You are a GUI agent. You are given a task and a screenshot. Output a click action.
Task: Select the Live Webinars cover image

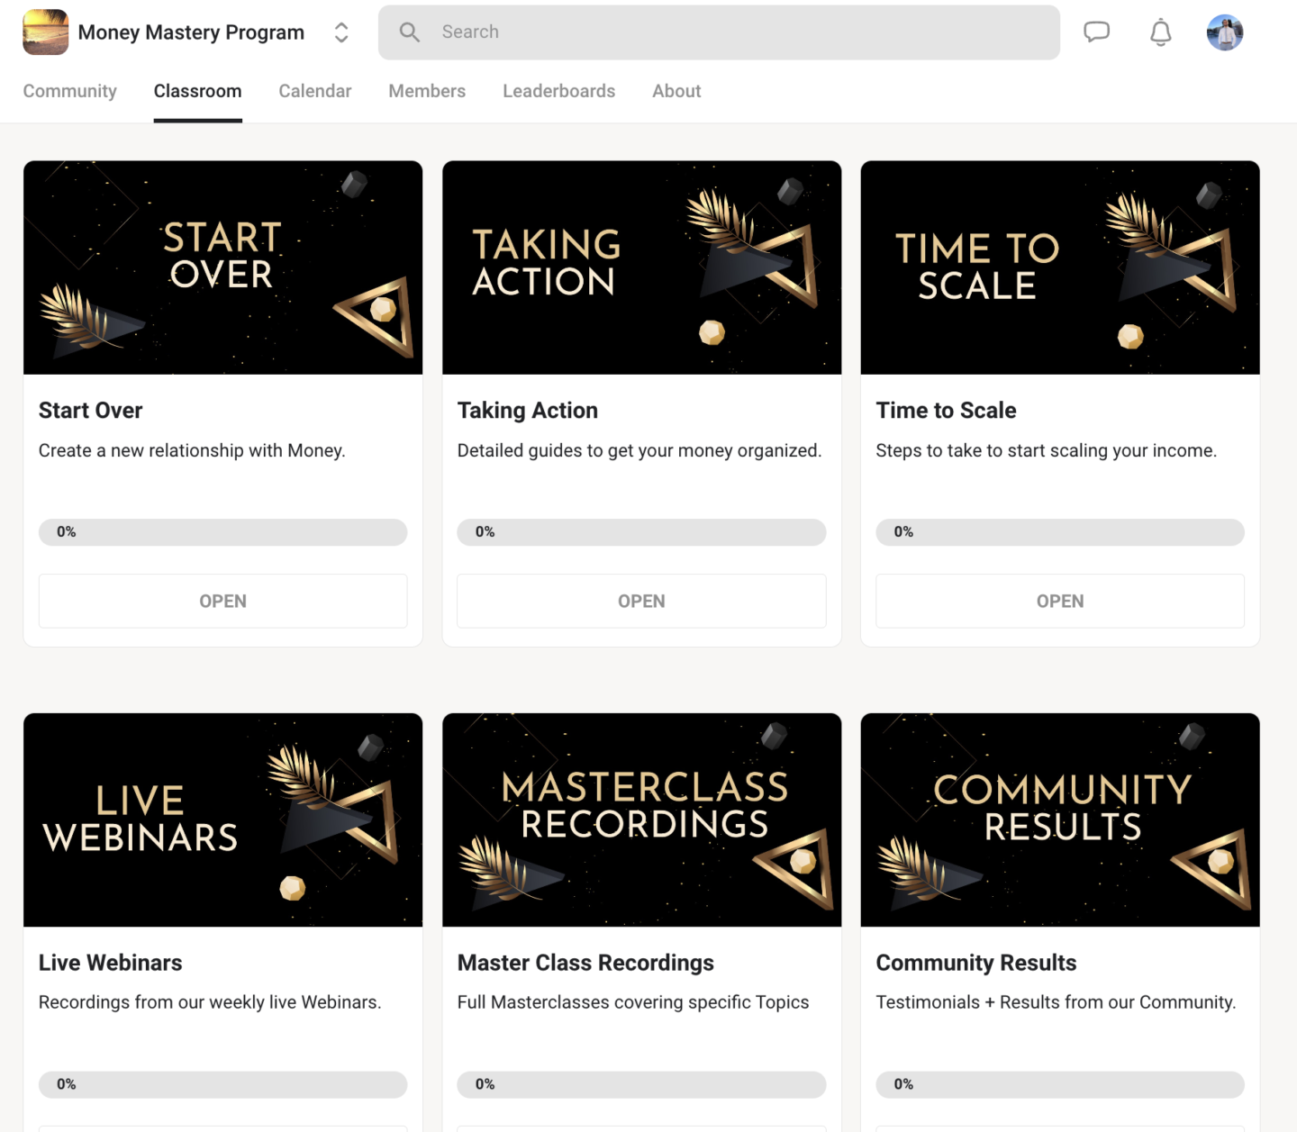click(x=222, y=820)
